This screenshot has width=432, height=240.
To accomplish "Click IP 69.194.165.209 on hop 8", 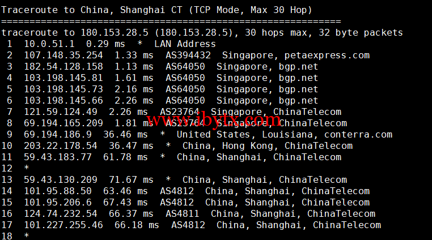I will click(63, 123).
